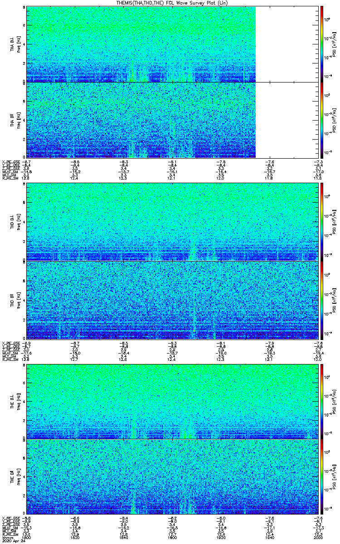Click the THA B-perpendicular freq [Hz] axis label

tap(19, 44)
